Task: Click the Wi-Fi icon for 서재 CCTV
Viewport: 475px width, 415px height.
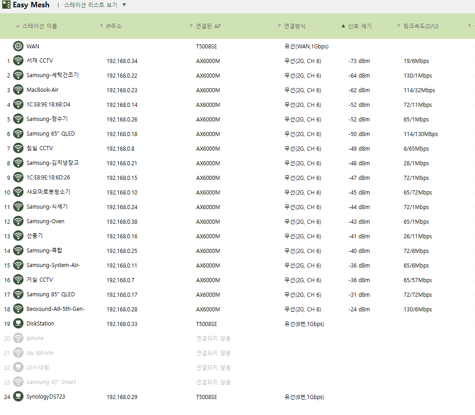Action: pos(18,61)
